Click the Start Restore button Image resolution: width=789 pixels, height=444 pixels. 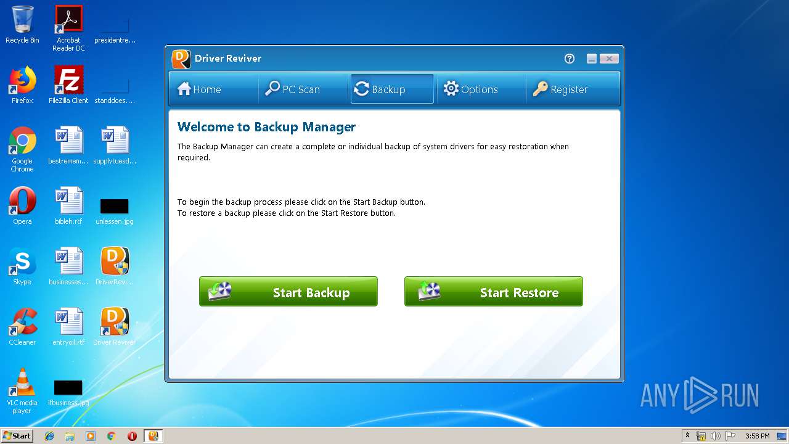[493, 292]
